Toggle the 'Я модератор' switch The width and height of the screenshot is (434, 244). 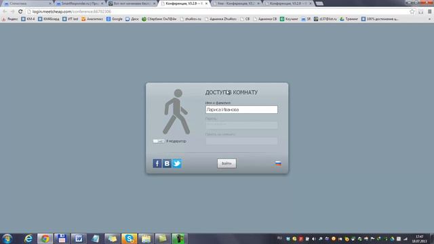[159, 141]
